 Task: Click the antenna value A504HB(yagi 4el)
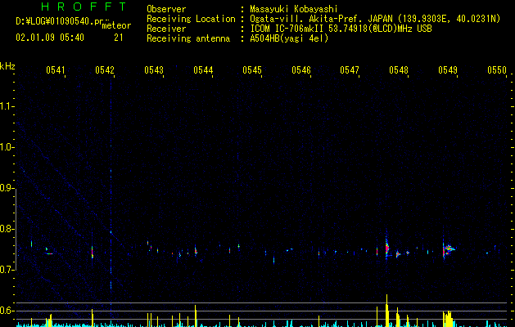tap(289, 38)
